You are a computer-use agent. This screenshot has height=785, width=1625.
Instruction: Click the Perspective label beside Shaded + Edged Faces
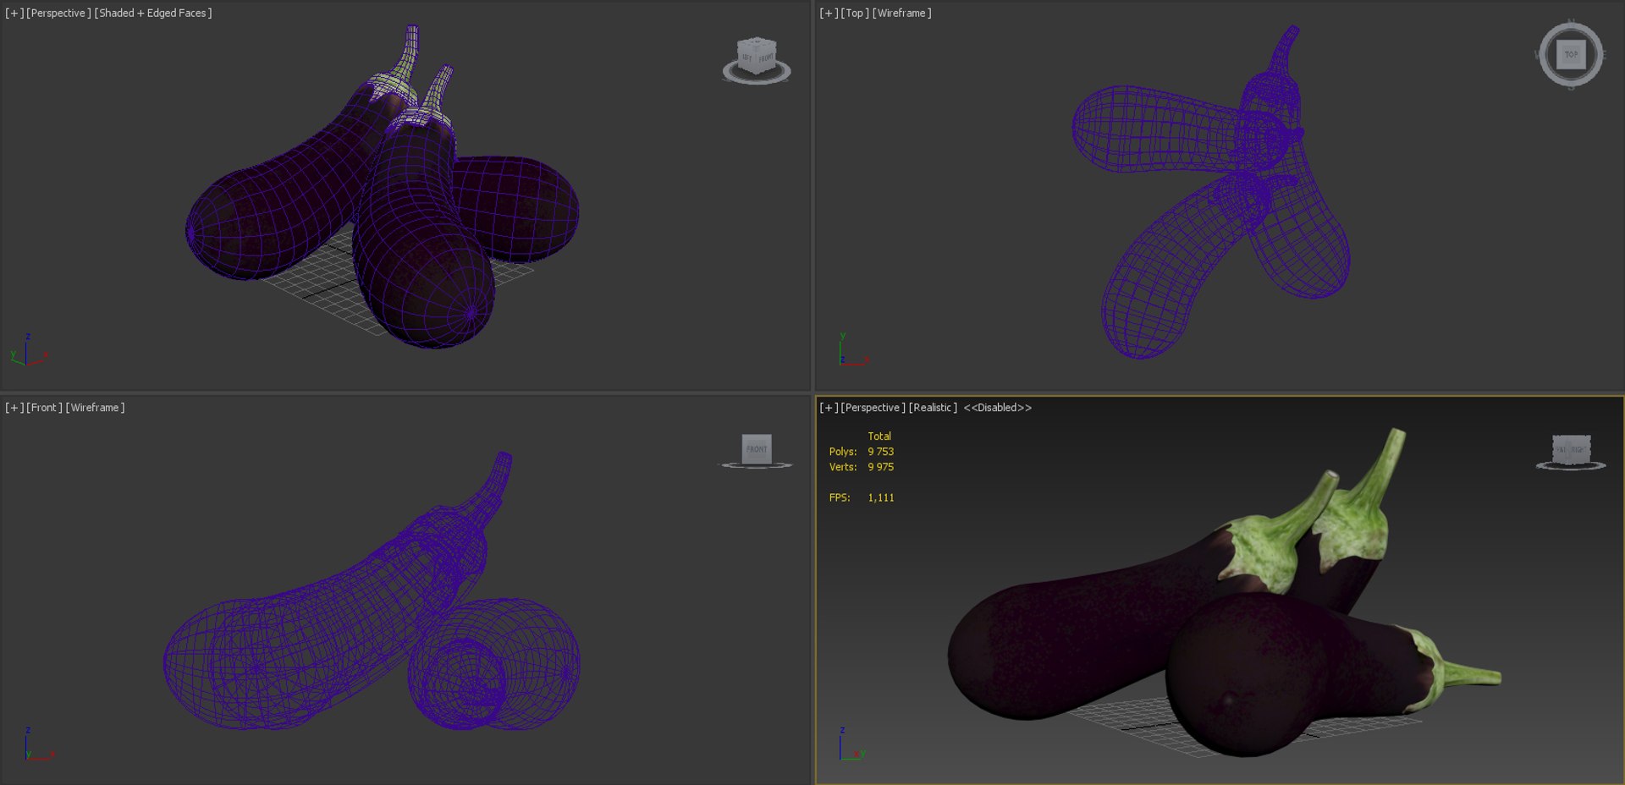tap(58, 13)
